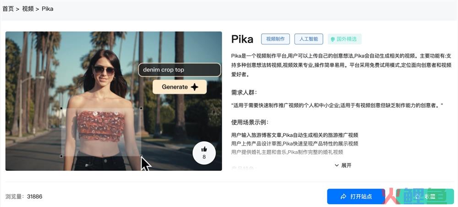Open the Pika preview image

114,101
